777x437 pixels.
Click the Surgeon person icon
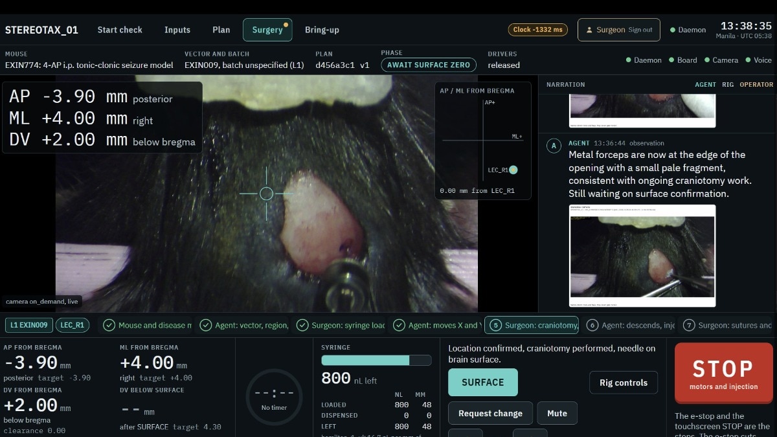(589, 30)
